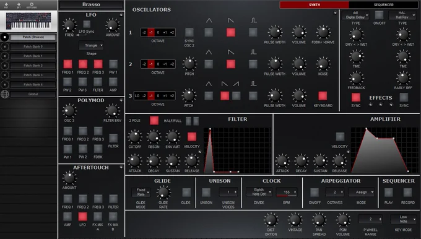Select the sawtooth wave on oscillator 1
Screen dimensions: 421x239
coord(231,32)
